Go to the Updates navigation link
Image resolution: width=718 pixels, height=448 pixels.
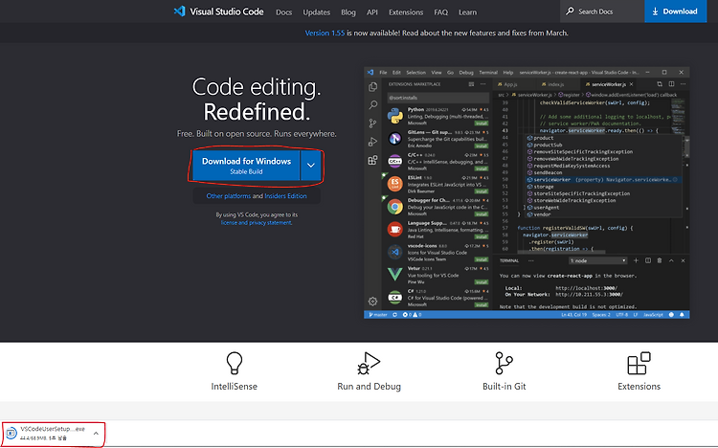click(x=317, y=12)
